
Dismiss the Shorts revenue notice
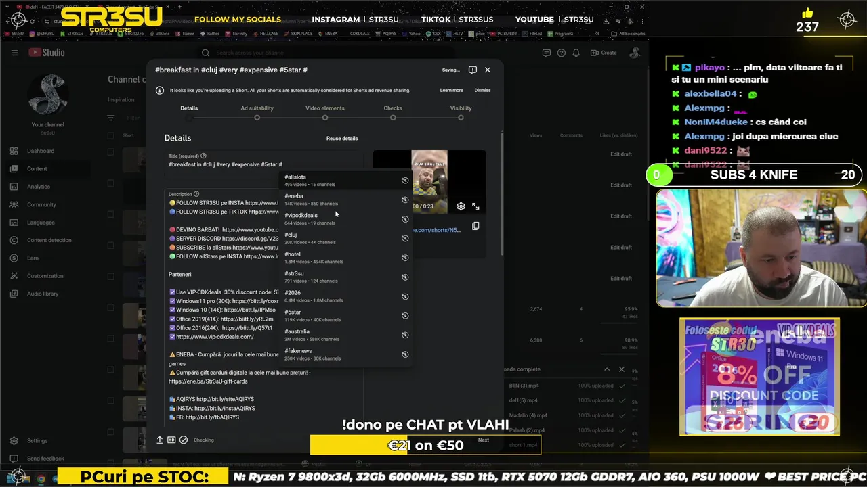(x=482, y=90)
